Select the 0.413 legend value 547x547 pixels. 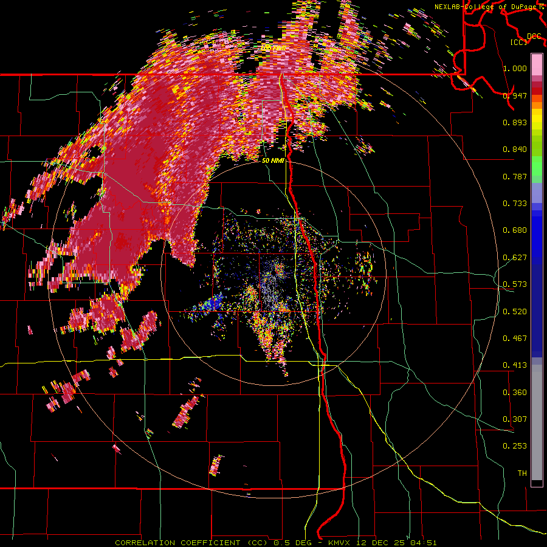(x=515, y=365)
